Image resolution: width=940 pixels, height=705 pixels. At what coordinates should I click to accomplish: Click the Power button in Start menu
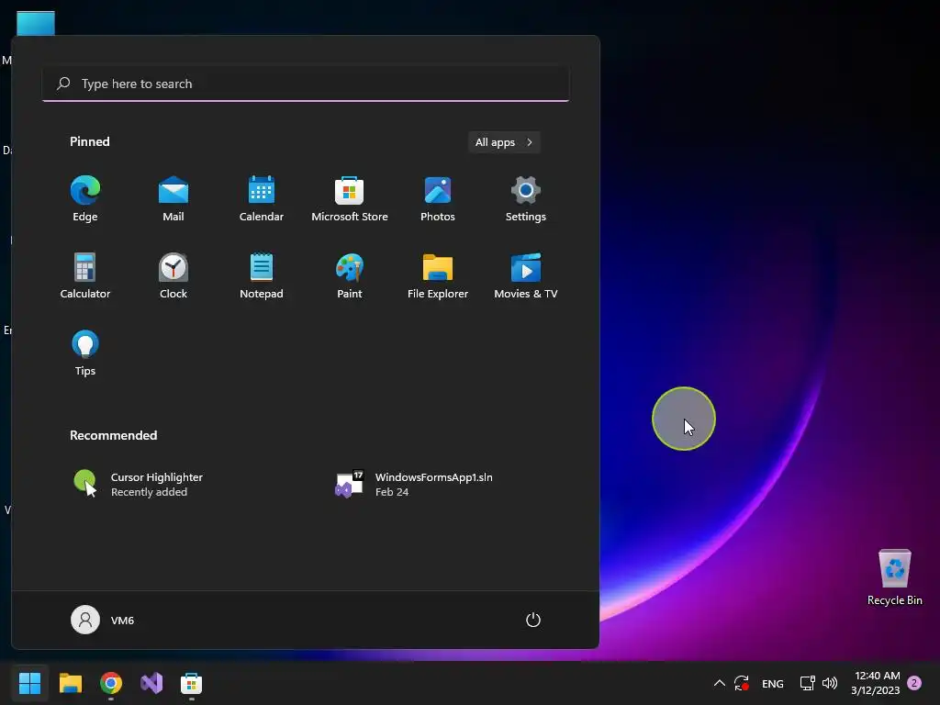(x=533, y=620)
